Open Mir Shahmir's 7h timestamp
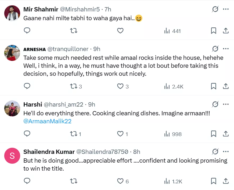Screen dimensions: 234x190 click(108, 9)
